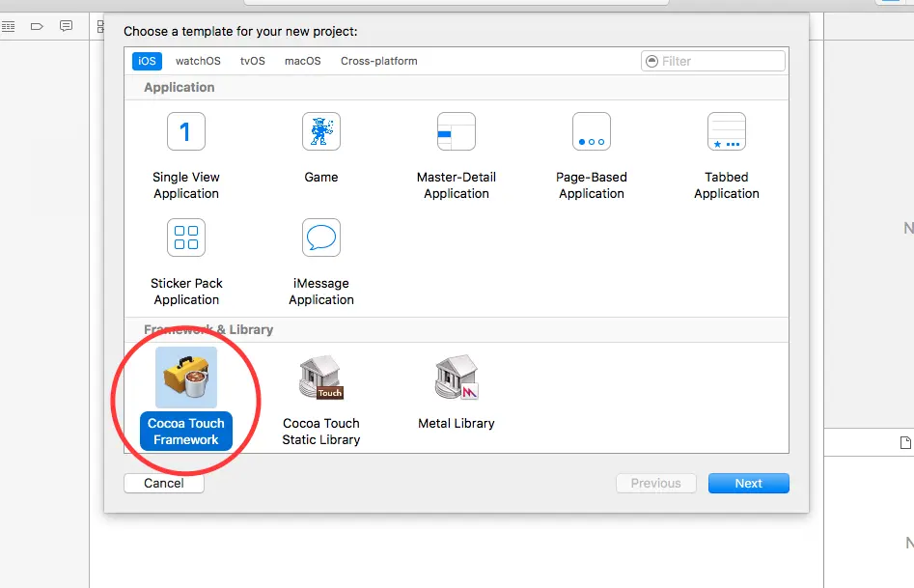Open the report navigator speech bubble icon
Screen dimensions: 914x588
(66, 26)
